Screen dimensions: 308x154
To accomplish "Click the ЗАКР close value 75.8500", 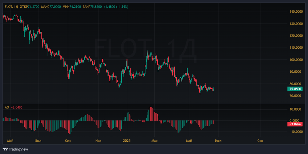I will tap(97, 7).
